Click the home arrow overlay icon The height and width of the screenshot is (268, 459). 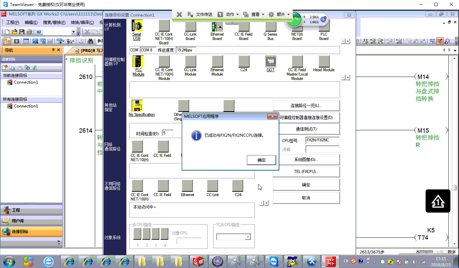[438, 201]
